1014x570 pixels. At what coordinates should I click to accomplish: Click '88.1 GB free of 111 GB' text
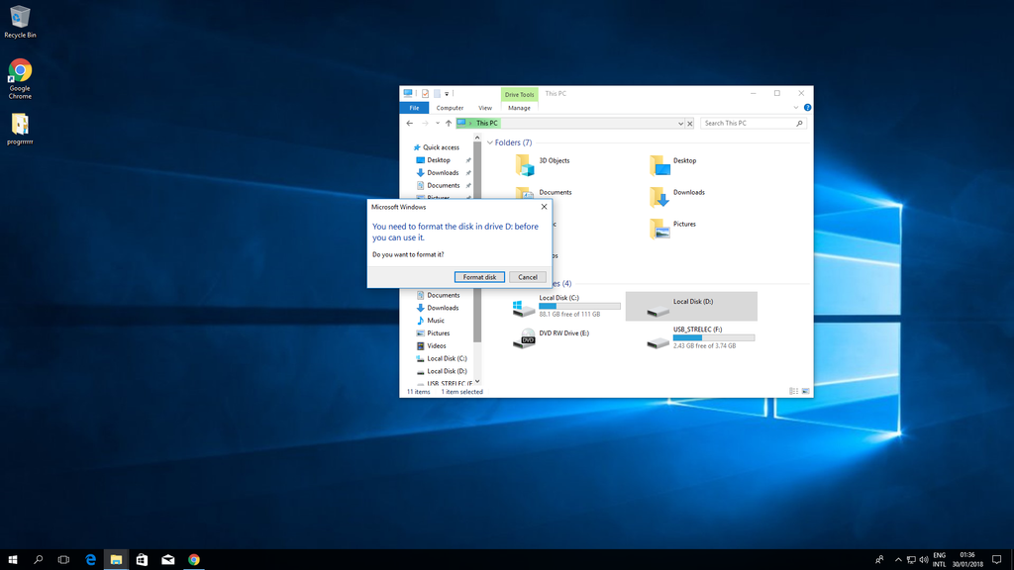click(x=569, y=314)
